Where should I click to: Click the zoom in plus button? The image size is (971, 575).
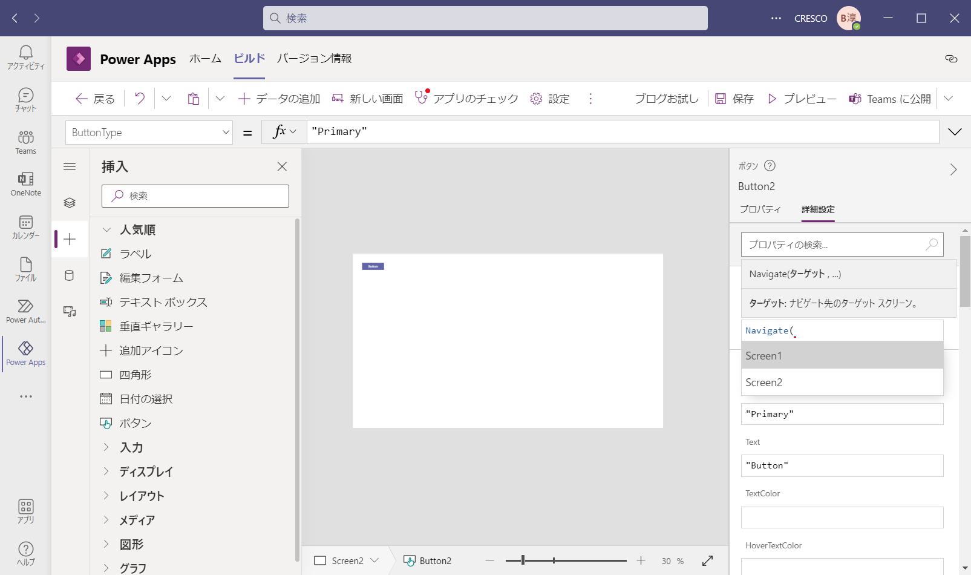[x=641, y=561]
